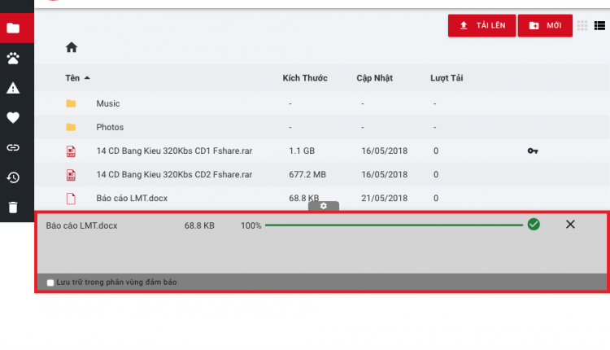Viewport: 610px width, 350px height.
Task: Sort by Tên column header
Action: pyautogui.click(x=72, y=78)
